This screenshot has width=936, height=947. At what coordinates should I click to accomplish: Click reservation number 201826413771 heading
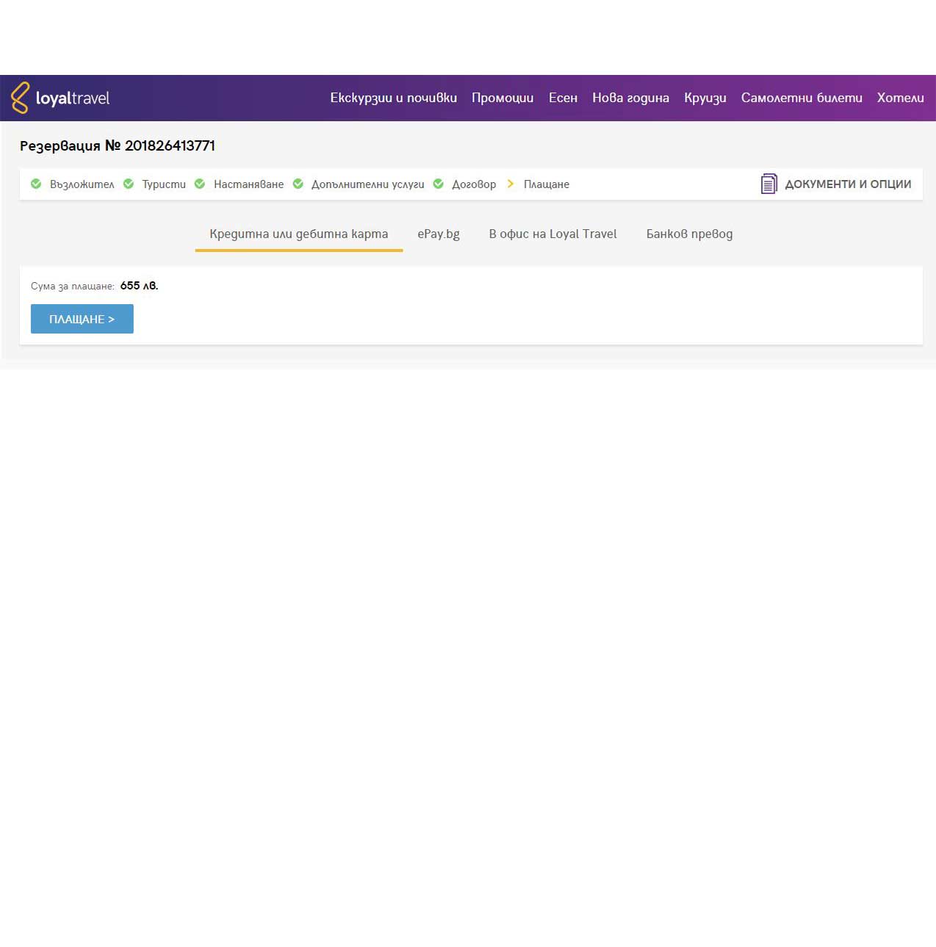[x=118, y=145]
